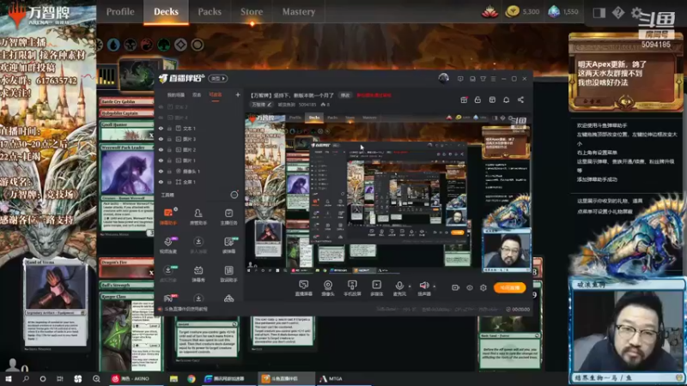Select the phone screen-cast source icon
Viewport: 687px width, 386px height.
tap(352, 288)
